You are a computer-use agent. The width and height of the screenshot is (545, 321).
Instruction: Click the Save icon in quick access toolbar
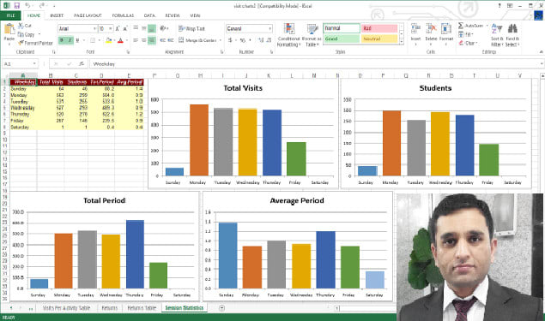tap(16, 5)
